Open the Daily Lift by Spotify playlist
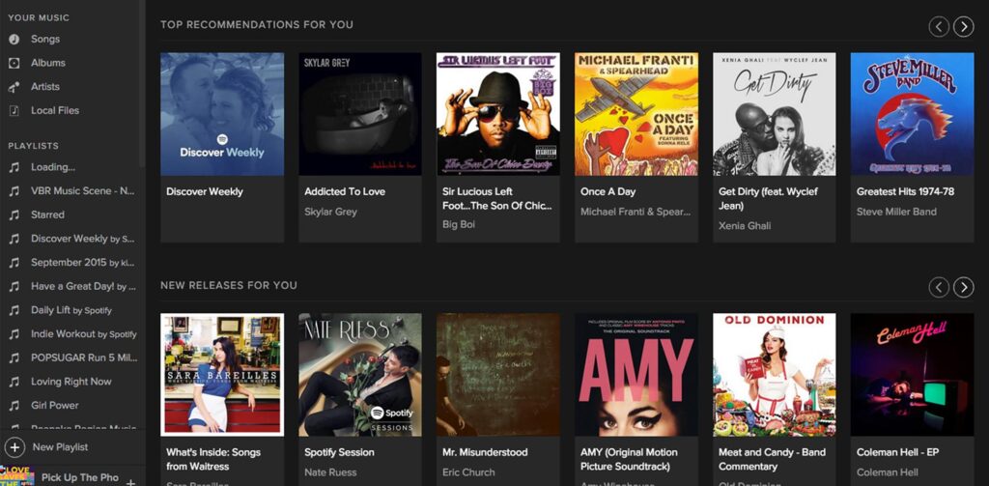The width and height of the screenshot is (989, 486). click(71, 310)
